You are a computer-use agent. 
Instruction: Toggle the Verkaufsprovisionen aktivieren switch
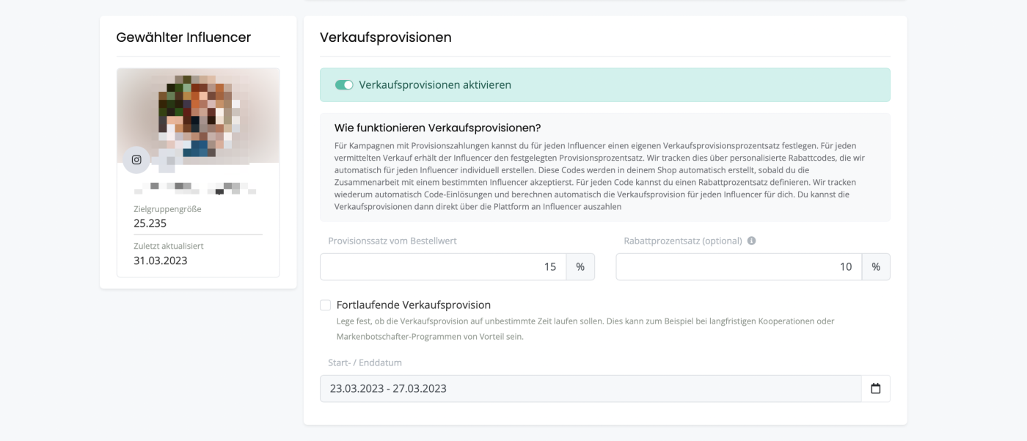[344, 85]
